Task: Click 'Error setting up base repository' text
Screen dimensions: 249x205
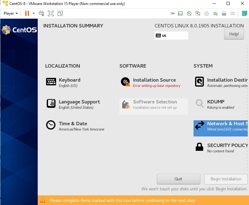Action: 156,86
